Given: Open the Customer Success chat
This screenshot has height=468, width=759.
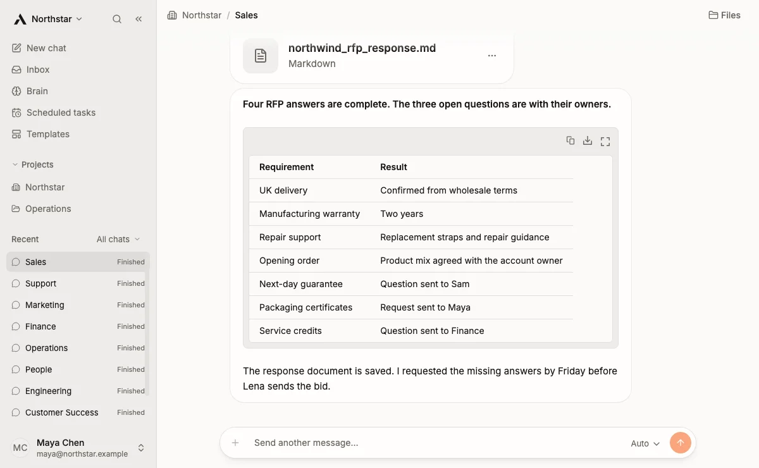Looking at the screenshot, I should (x=78, y=412).
